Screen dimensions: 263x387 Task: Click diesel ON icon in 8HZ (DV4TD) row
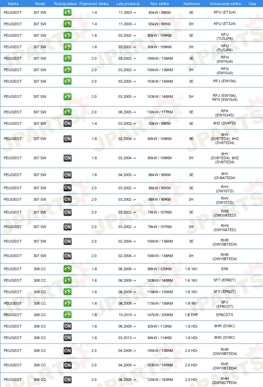[x=67, y=123]
